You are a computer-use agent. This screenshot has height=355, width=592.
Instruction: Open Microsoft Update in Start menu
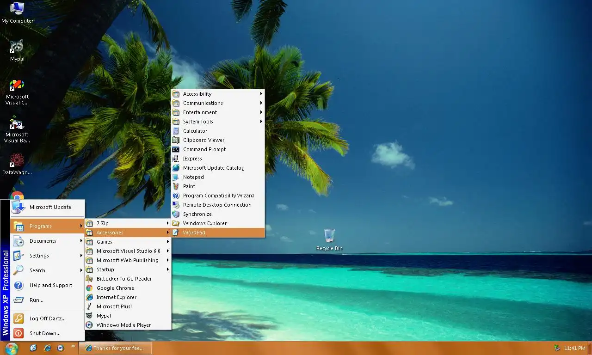48,208
